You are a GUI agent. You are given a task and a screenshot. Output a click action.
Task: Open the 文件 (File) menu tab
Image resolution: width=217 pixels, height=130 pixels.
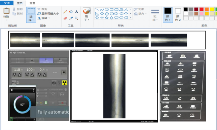(x=7, y=3)
